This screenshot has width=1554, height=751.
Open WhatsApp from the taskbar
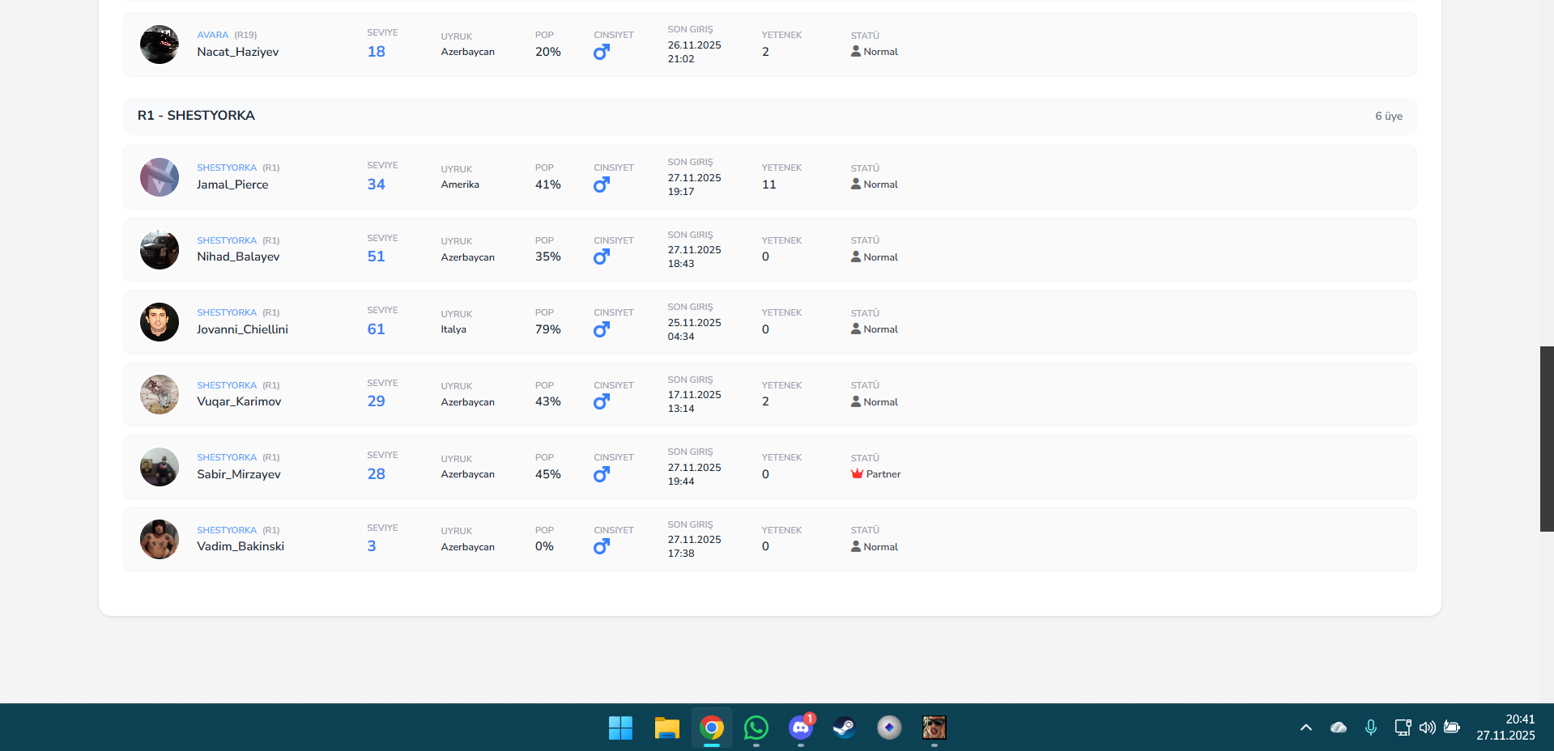coord(756,728)
